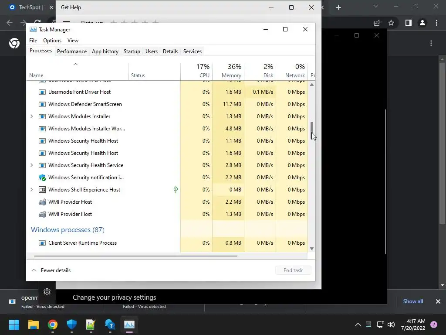Open Windows Security shield on taskbar
Viewport: 446px width, 335px height.
click(x=72, y=325)
